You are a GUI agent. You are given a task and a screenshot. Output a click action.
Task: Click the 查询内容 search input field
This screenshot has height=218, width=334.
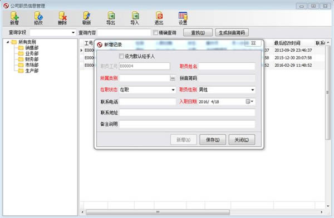pyautogui.click(x=124, y=33)
